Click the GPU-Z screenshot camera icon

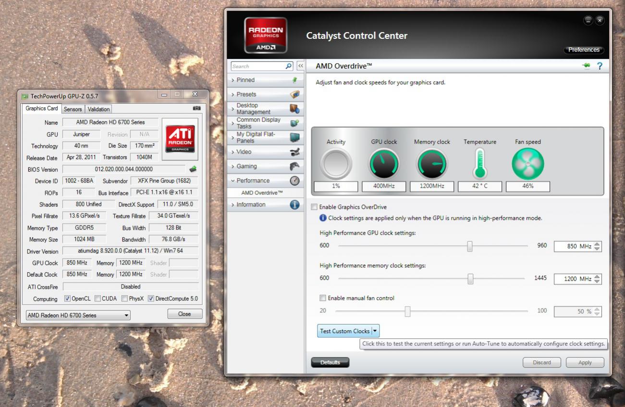tap(196, 108)
